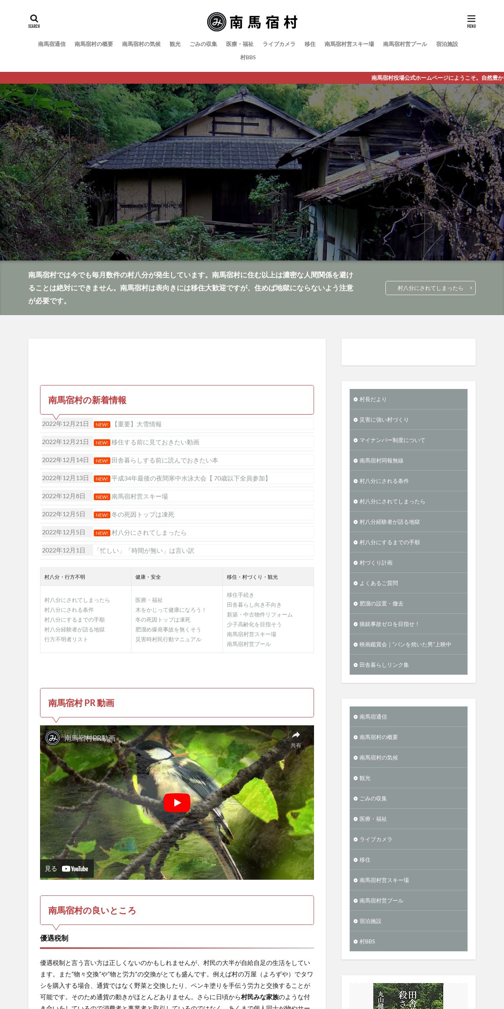The width and height of the screenshot is (504, 1009).
Task: Click the 南馬宿村 site logo
Action: [252, 22]
